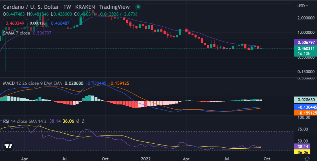317x161 pixels.
Task: Click orange signal legend value −0.159125
Action: 118,83
